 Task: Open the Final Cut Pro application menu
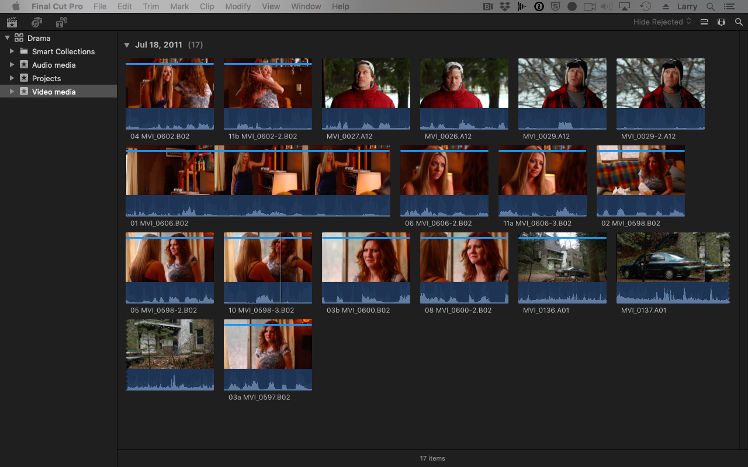57,6
